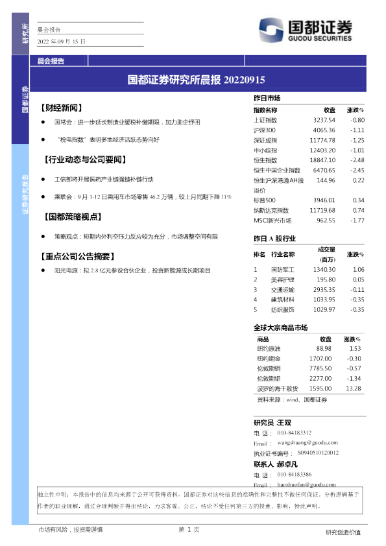The image size is (386, 546).
Task: Select the 上证指数 row in market table
Action: tap(309, 120)
